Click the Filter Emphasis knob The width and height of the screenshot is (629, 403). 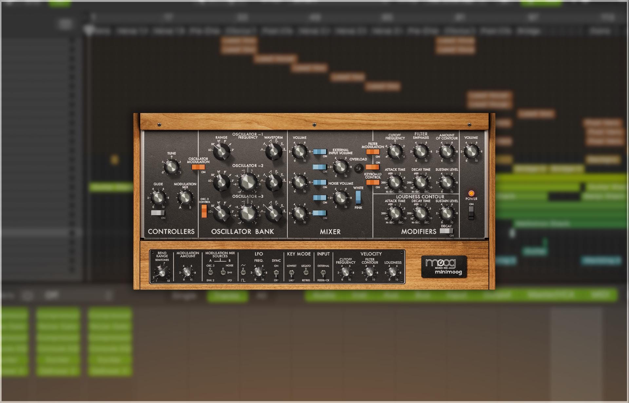click(421, 151)
